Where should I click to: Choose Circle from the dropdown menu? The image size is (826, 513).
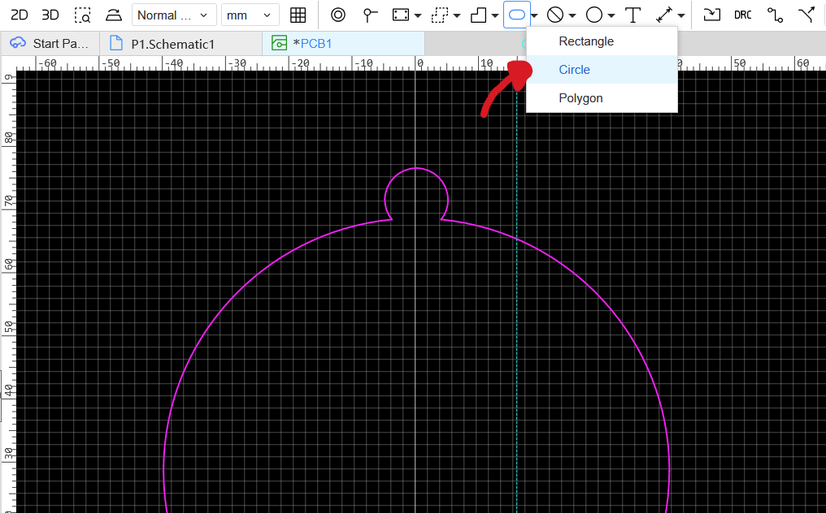574,70
